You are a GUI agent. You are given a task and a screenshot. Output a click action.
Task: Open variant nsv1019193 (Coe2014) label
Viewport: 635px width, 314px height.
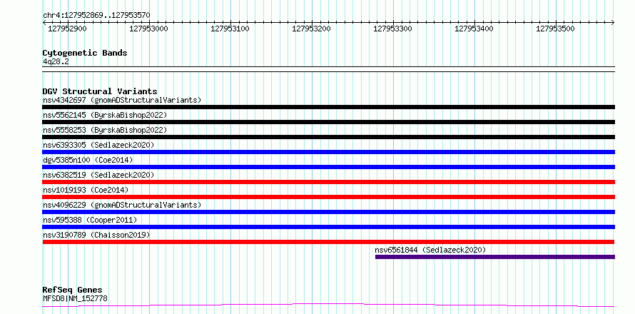click(x=86, y=190)
